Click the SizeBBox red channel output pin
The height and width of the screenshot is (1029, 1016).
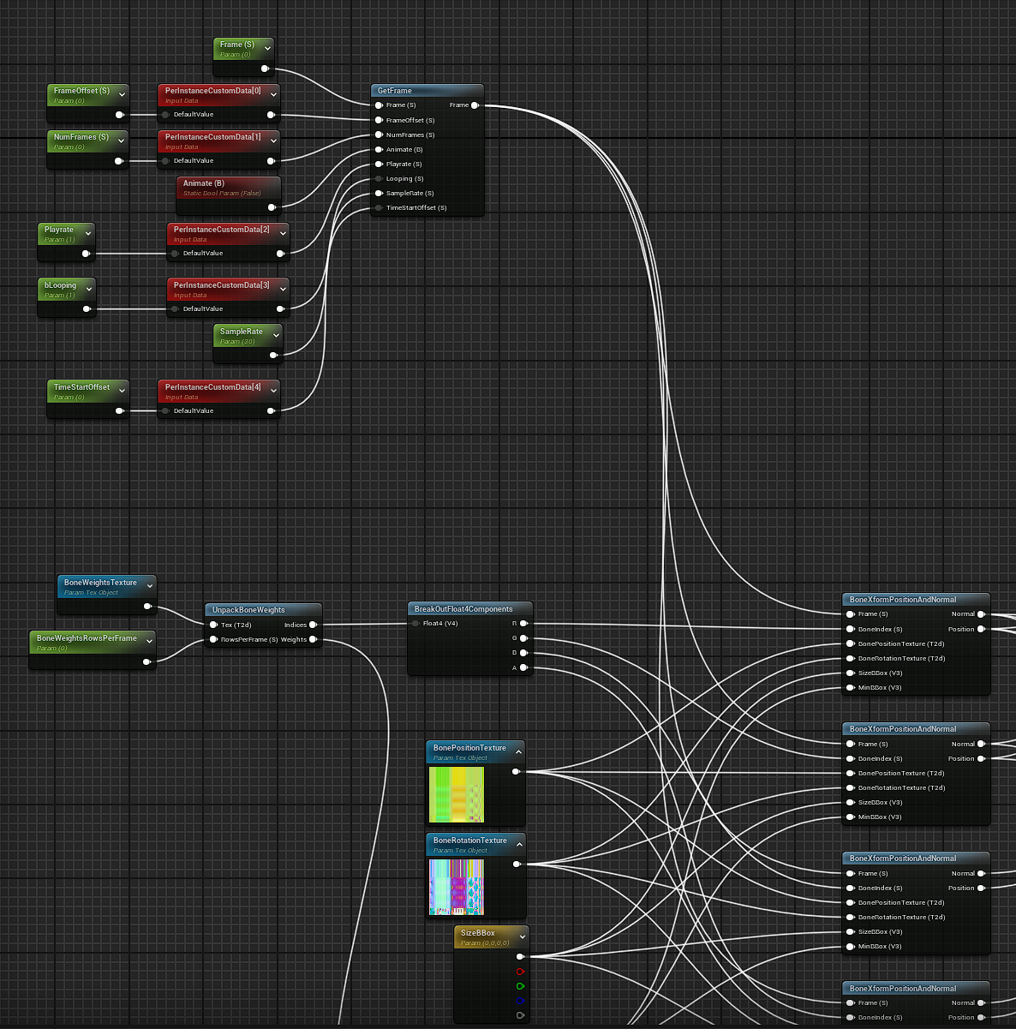click(520, 972)
